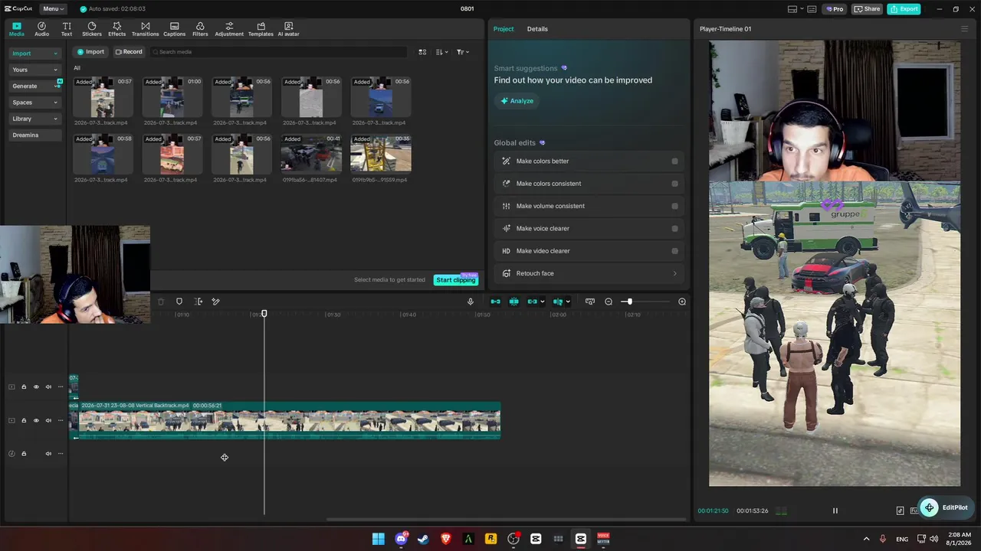Screen dimensions: 981x551
Task: Click the volume icon in system tray
Action: point(933,539)
